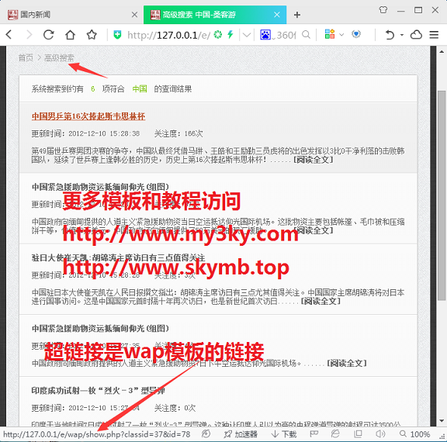
Task: Open the 下载 downloads manager
Action: pos(284,434)
